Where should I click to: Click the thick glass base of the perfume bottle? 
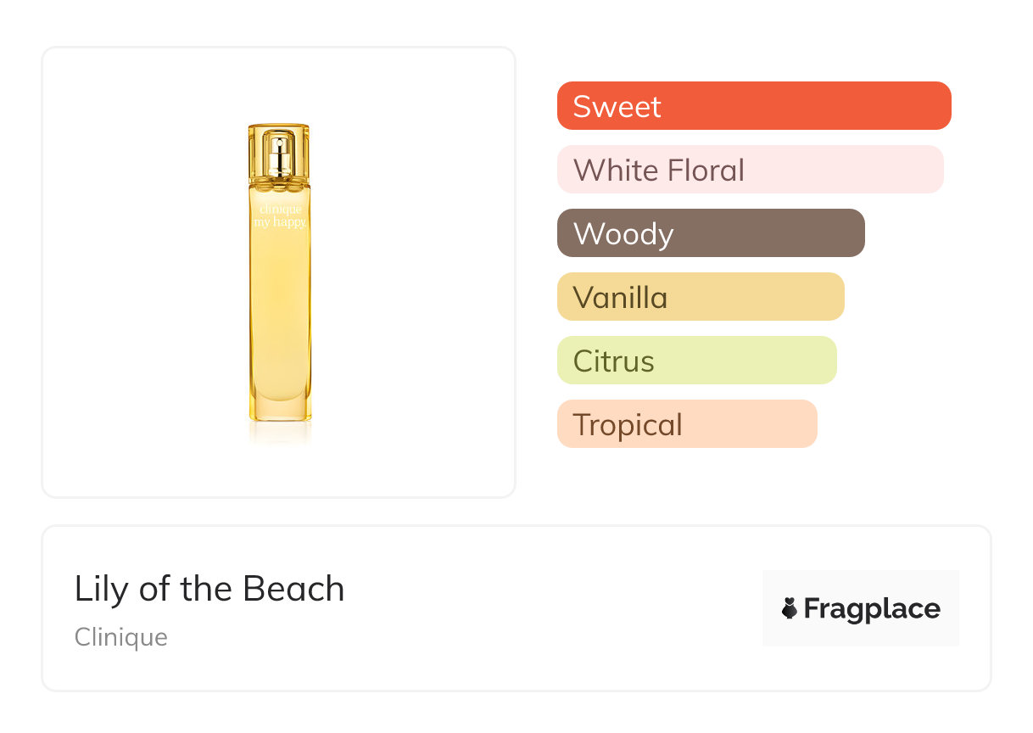[x=280, y=406]
